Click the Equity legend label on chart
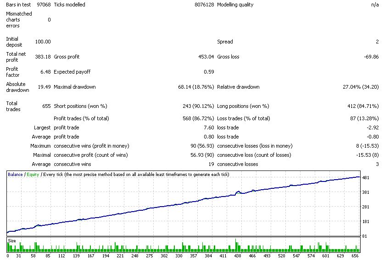This screenshot has height=261, width=390. click(x=33, y=175)
